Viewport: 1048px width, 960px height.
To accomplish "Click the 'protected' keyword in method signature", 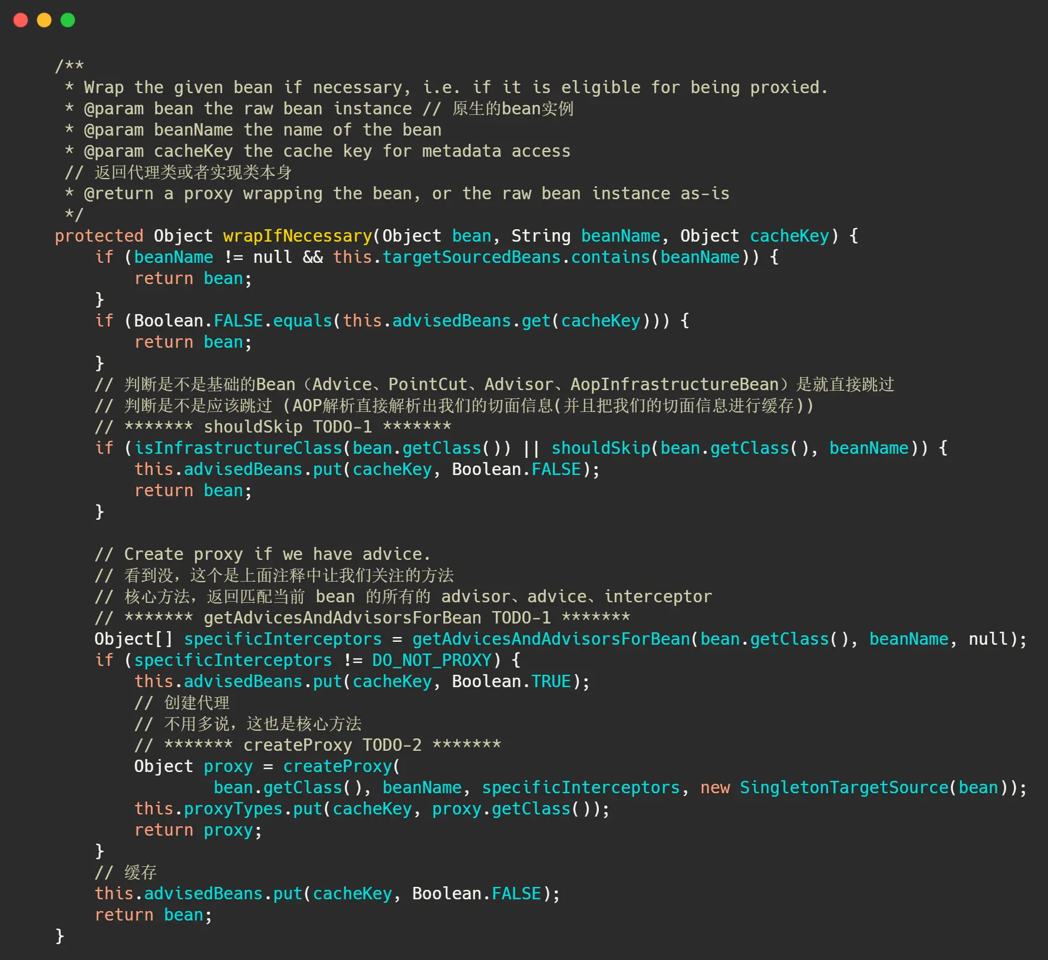I will coord(99,236).
